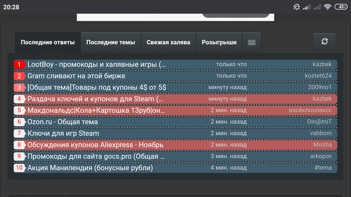Open the Свежая халява tab

pyautogui.click(x=168, y=42)
